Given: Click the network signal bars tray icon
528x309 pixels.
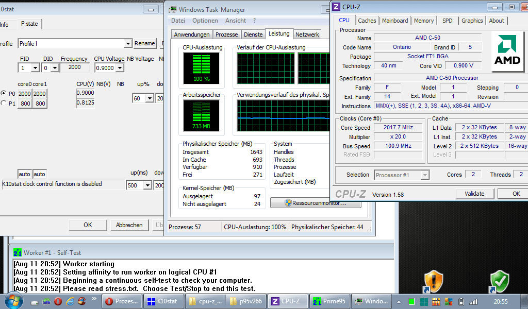Looking at the screenshot, I should point(473,302).
